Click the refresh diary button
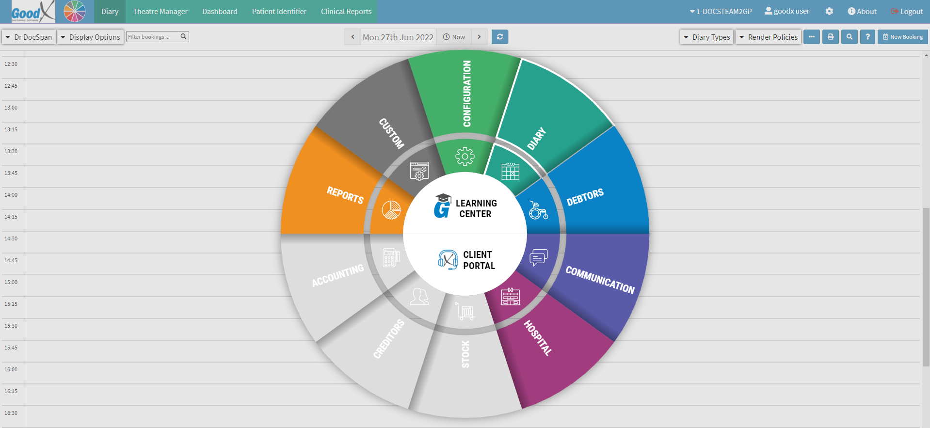The height and width of the screenshot is (428, 930). tap(500, 37)
